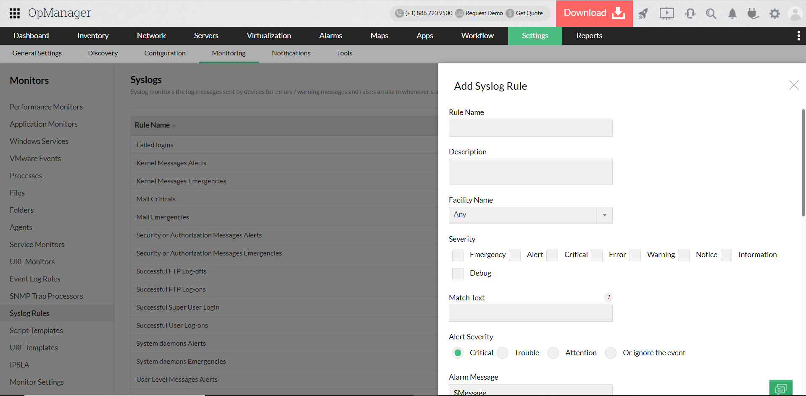Check the Debug severity checkbox
Screen dimensions: 806x396
point(458,274)
